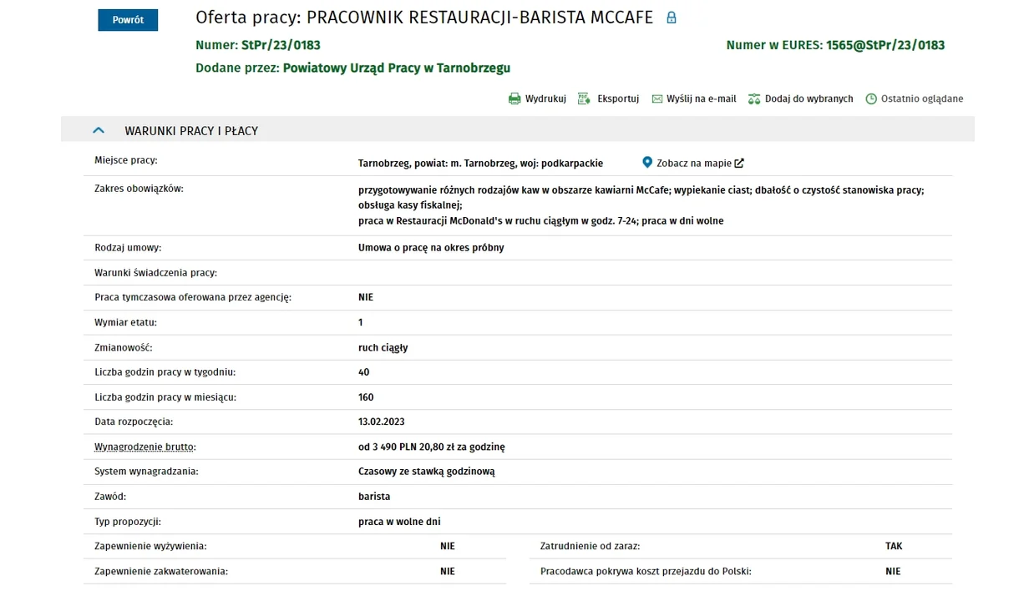
Task: Click the Eksportuj export icon
Action: pyautogui.click(x=585, y=98)
